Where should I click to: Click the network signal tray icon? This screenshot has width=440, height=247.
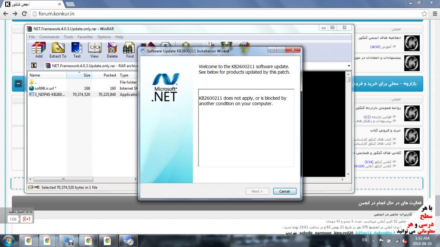point(397,241)
